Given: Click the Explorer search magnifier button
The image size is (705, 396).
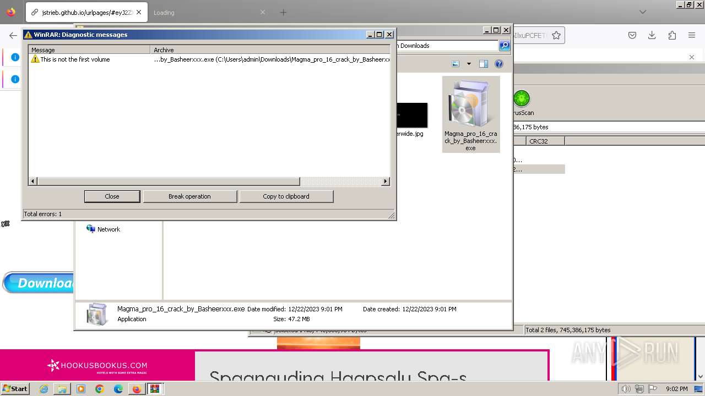Looking at the screenshot, I should [505, 46].
